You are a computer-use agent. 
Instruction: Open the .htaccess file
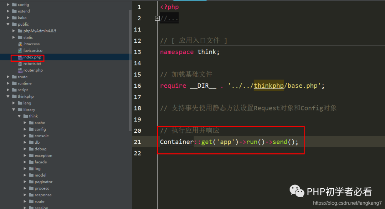[31, 44]
